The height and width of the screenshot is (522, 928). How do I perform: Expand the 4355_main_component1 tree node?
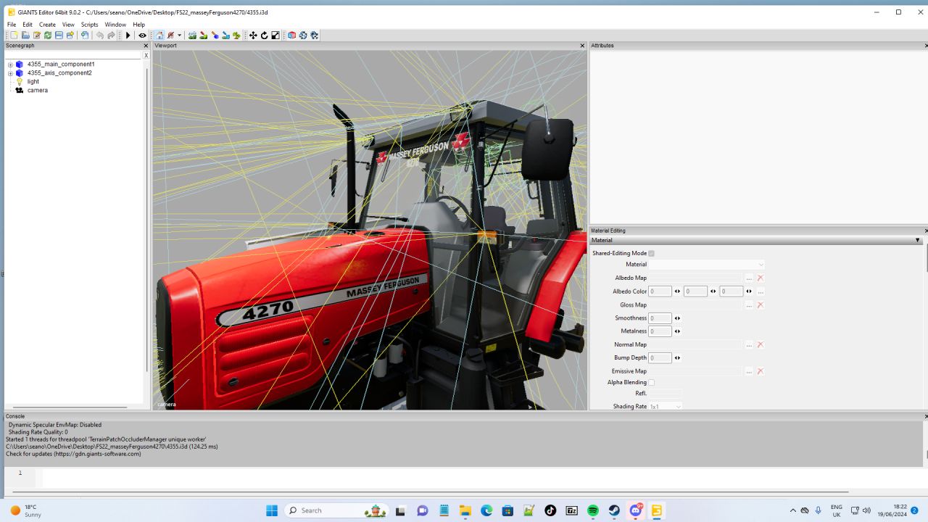pos(10,65)
